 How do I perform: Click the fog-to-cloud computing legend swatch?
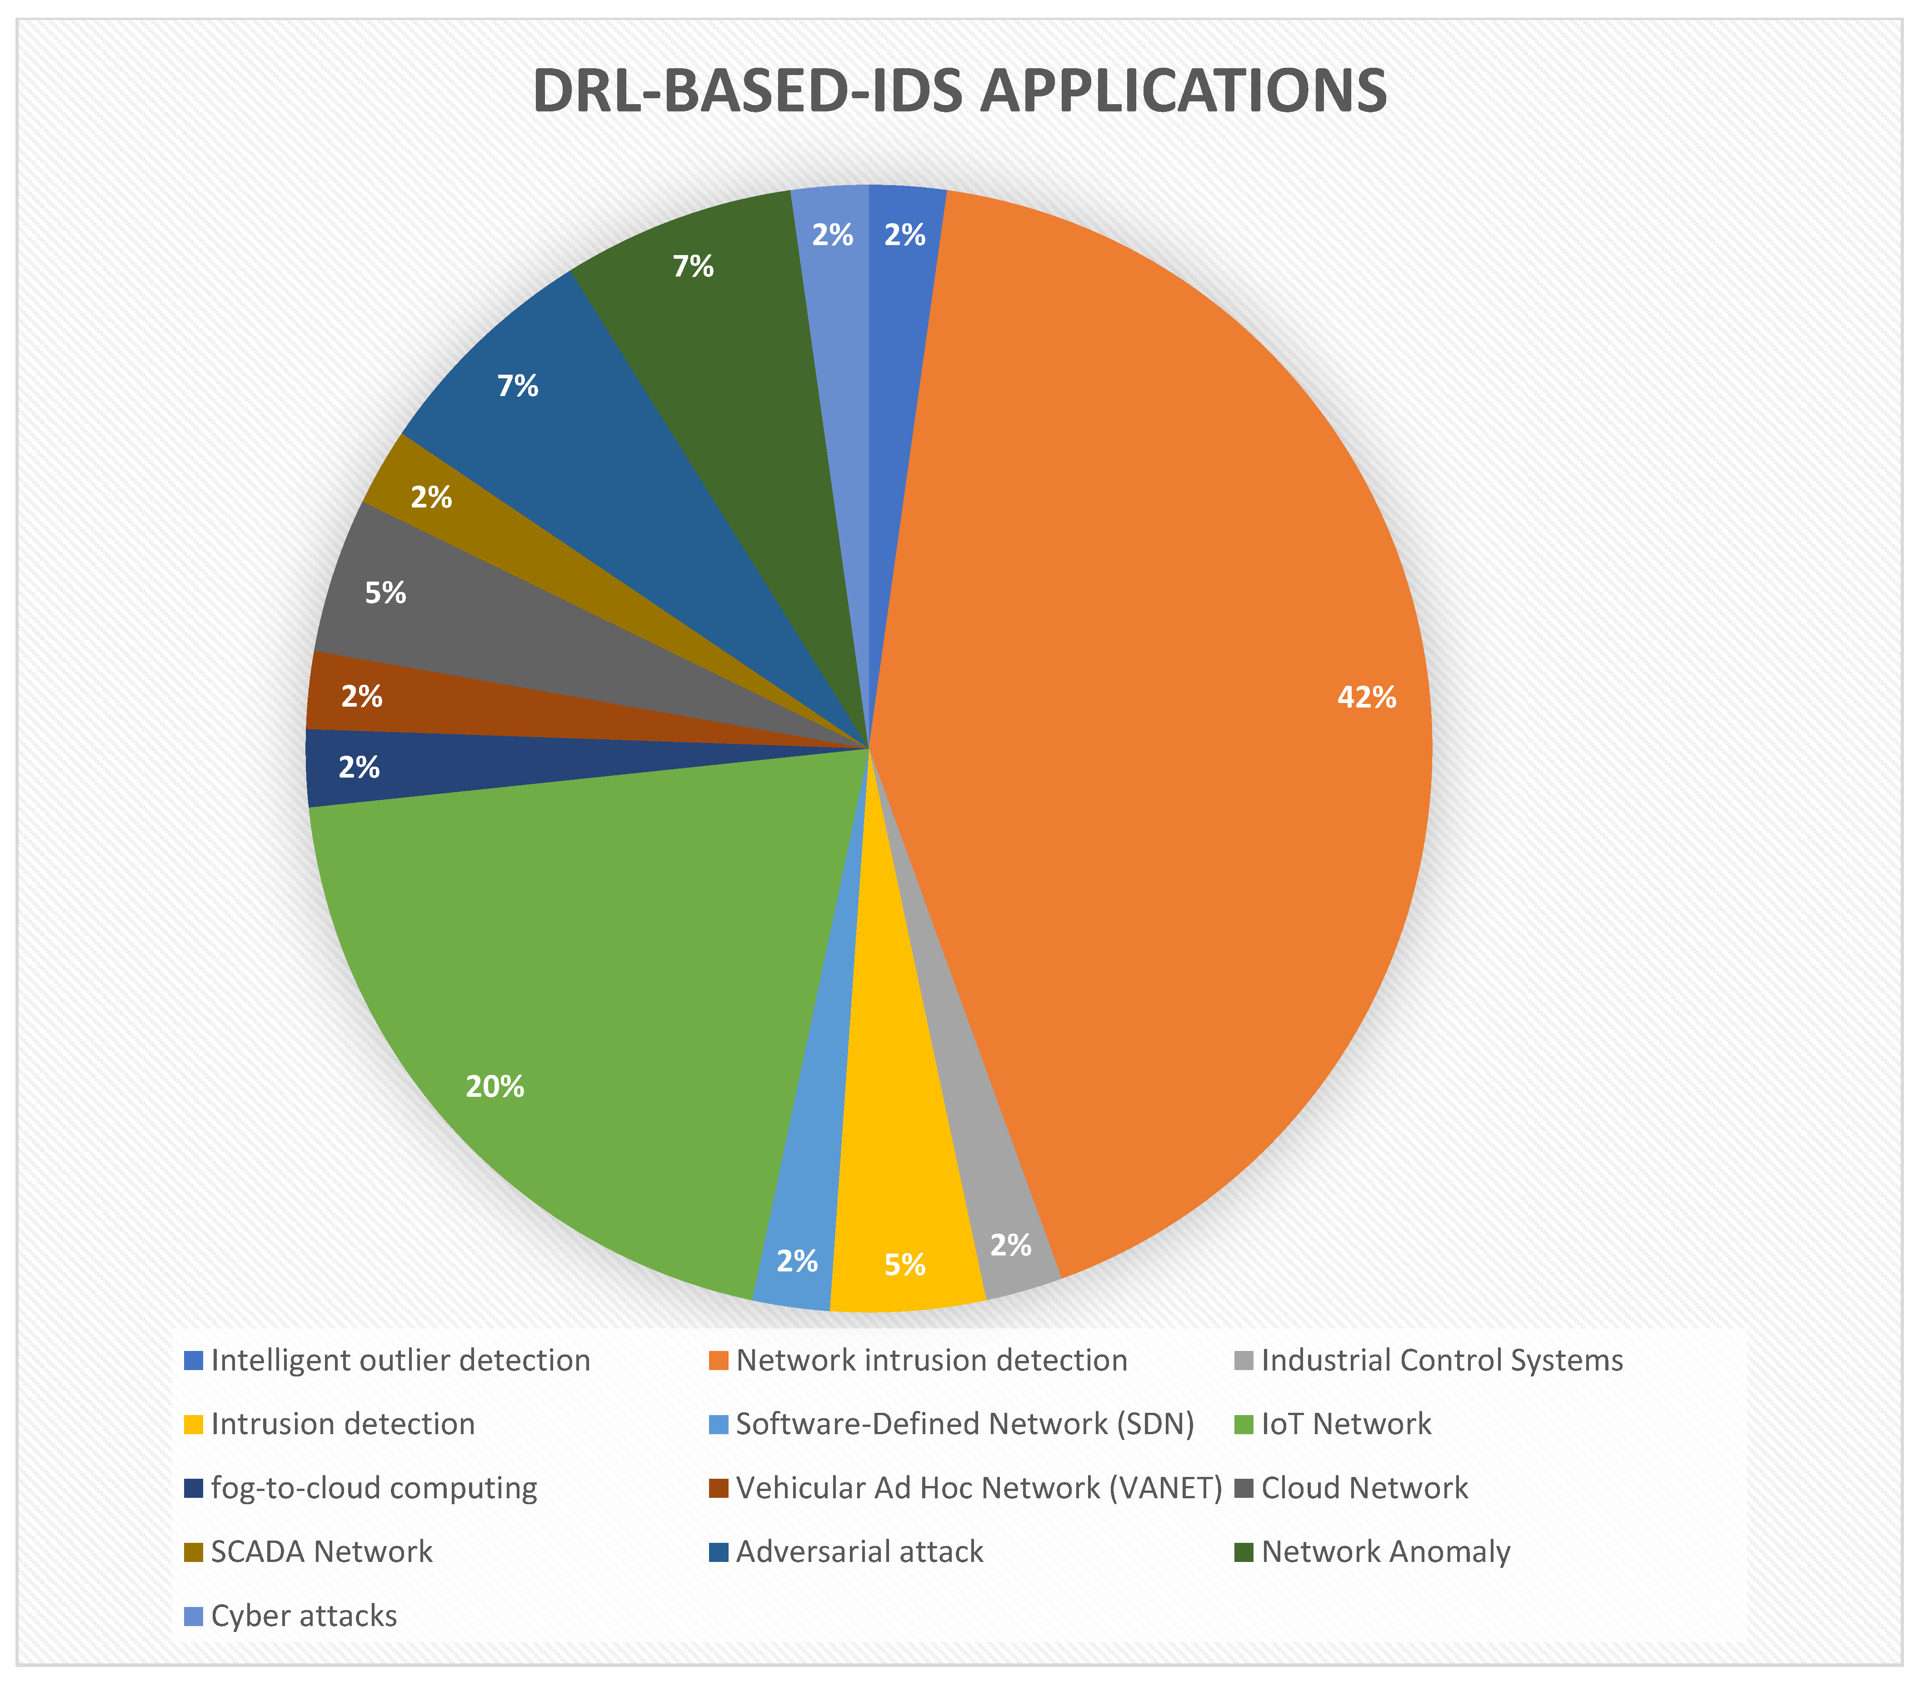[x=194, y=1488]
